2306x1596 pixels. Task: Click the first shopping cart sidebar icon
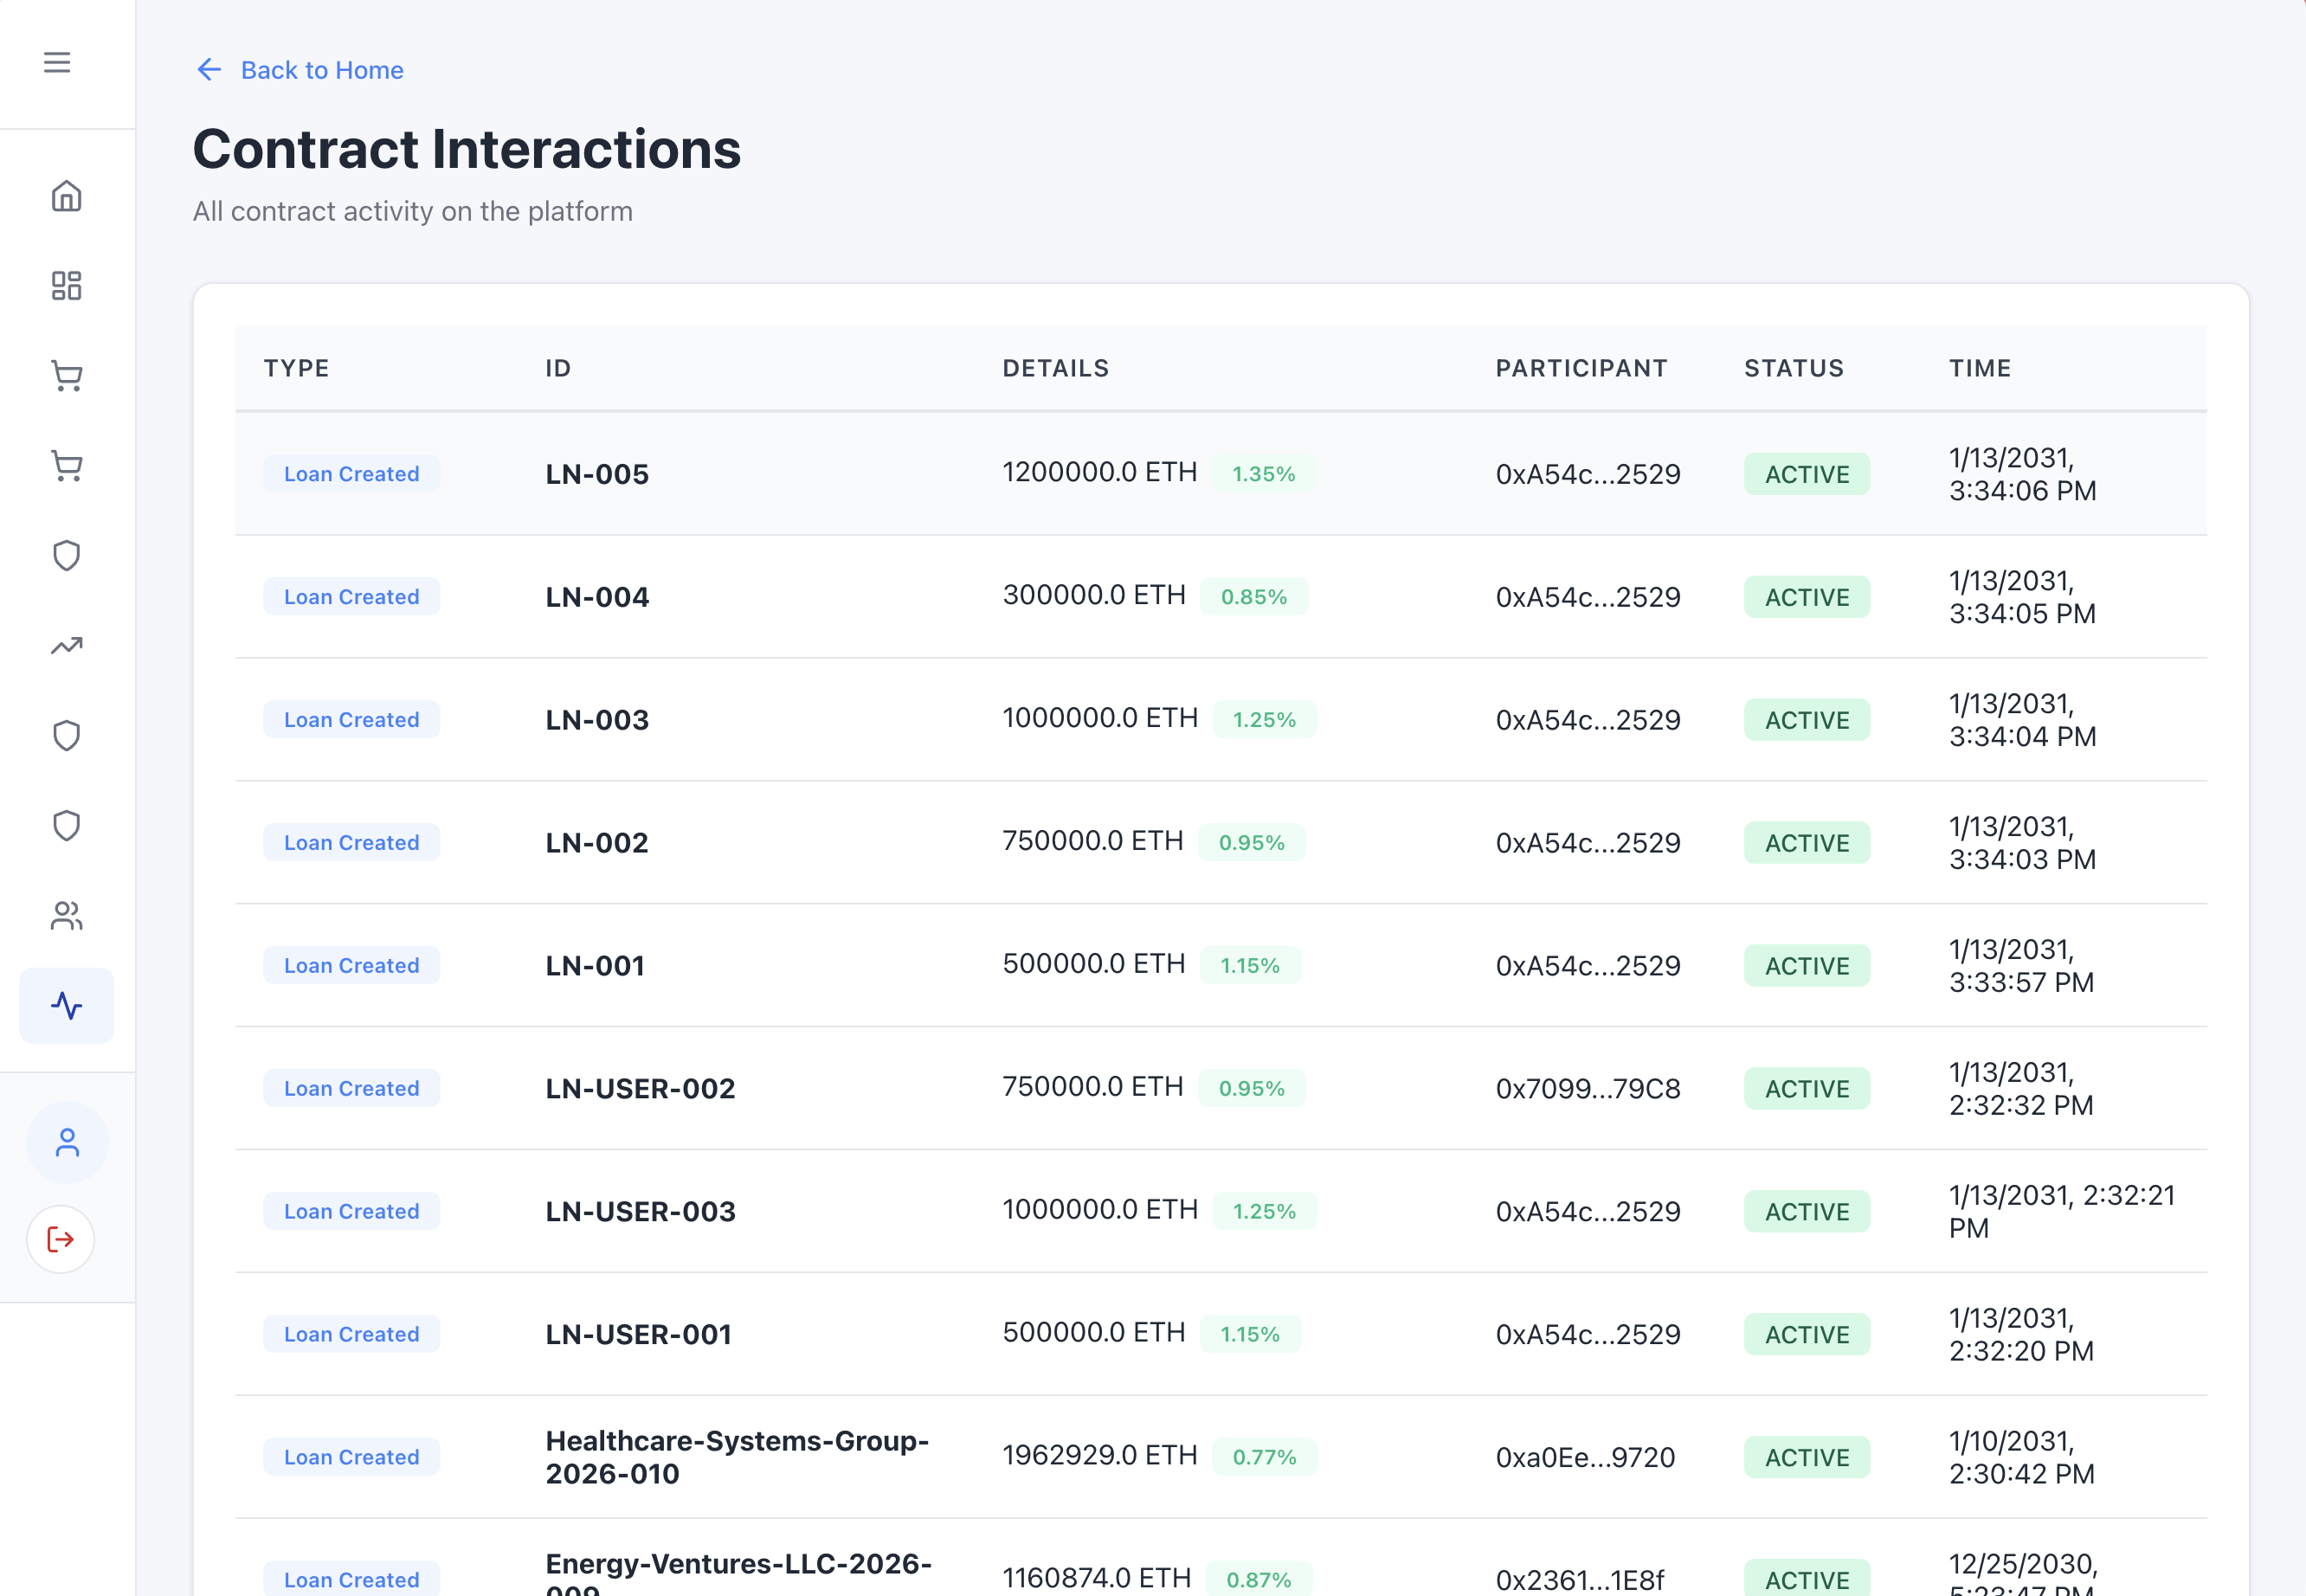click(66, 376)
